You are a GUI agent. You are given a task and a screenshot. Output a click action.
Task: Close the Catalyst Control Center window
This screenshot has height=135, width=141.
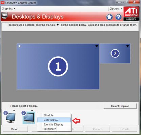(x=134, y=2)
